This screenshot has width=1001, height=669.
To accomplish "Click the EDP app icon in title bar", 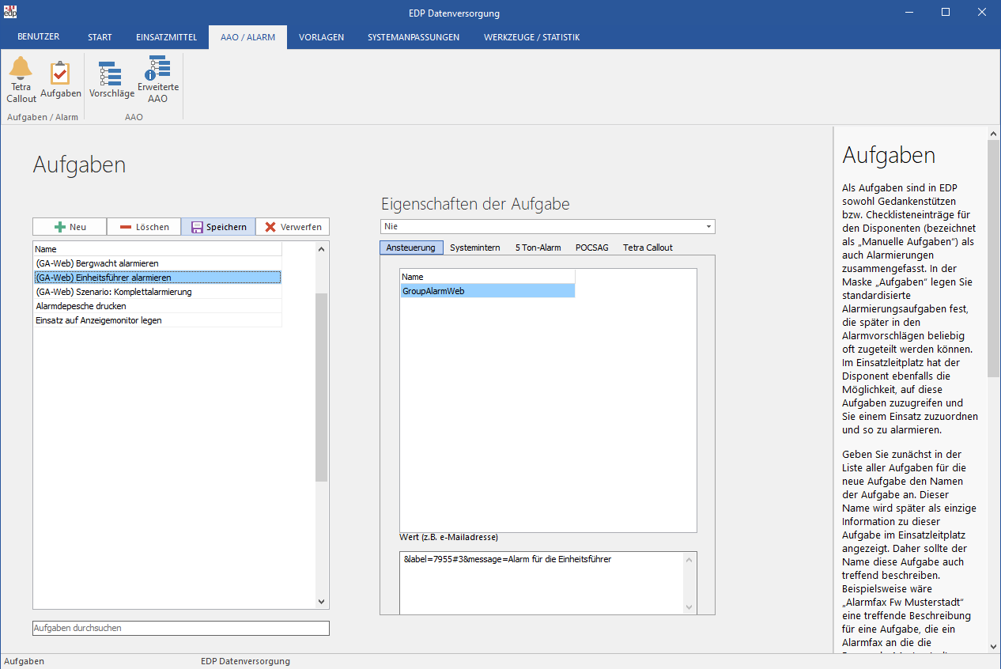I will point(10,12).
